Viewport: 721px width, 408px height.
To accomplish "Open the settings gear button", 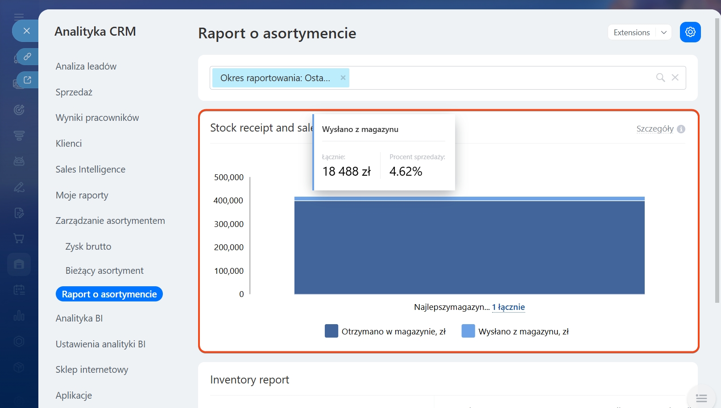I will (690, 32).
